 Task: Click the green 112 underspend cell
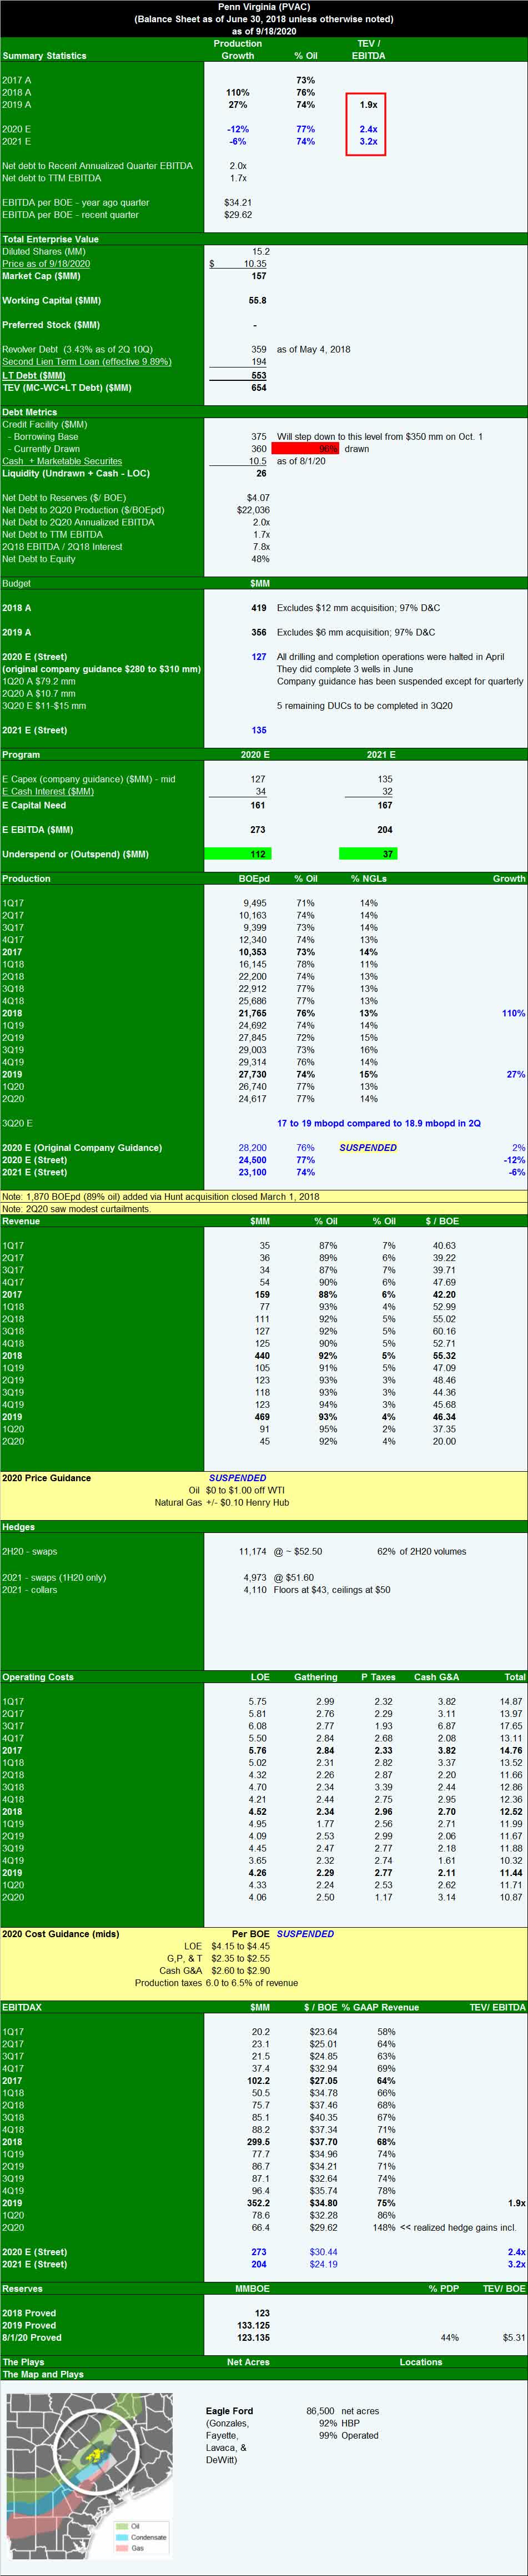click(x=239, y=854)
